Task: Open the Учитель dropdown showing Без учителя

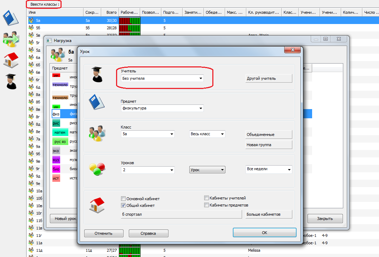Action: coord(162,78)
